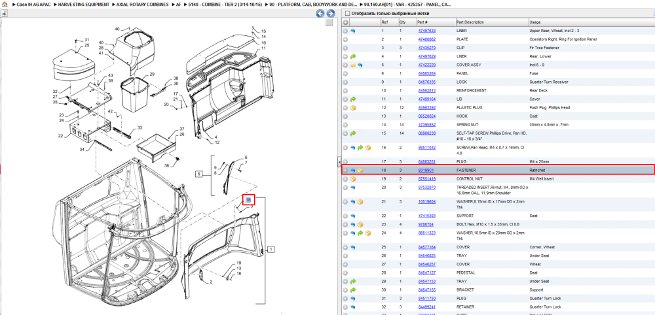Image resolution: width=655 pixels, height=315 pixels.
Task: Click green arrow icon on ref 11 LID
Action: tap(353, 99)
